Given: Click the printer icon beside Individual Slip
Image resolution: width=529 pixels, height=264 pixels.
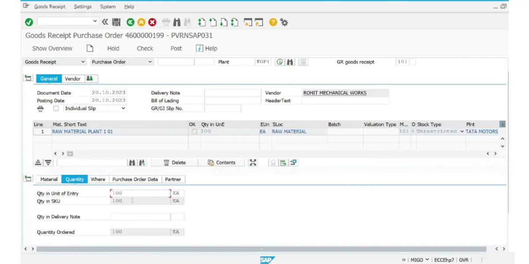Looking at the screenshot, I should pos(41,109).
